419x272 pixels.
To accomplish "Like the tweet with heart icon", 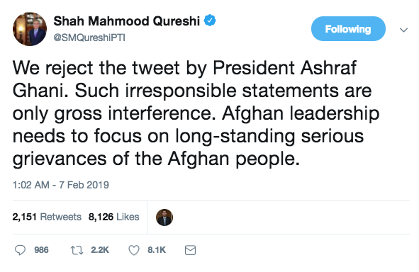I will pyautogui.click(x=134, y=250).
